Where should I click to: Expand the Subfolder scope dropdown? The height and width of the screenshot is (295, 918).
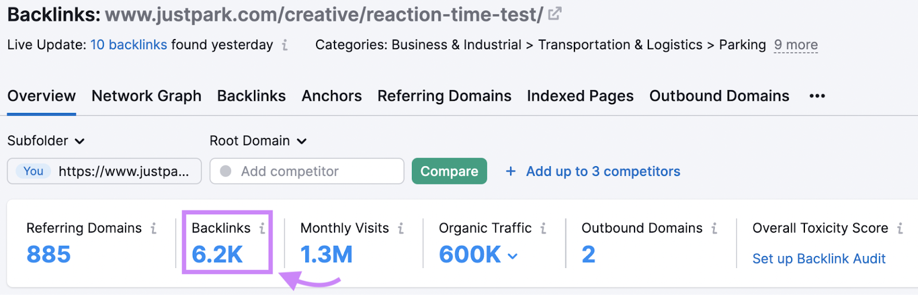point(46,141)
